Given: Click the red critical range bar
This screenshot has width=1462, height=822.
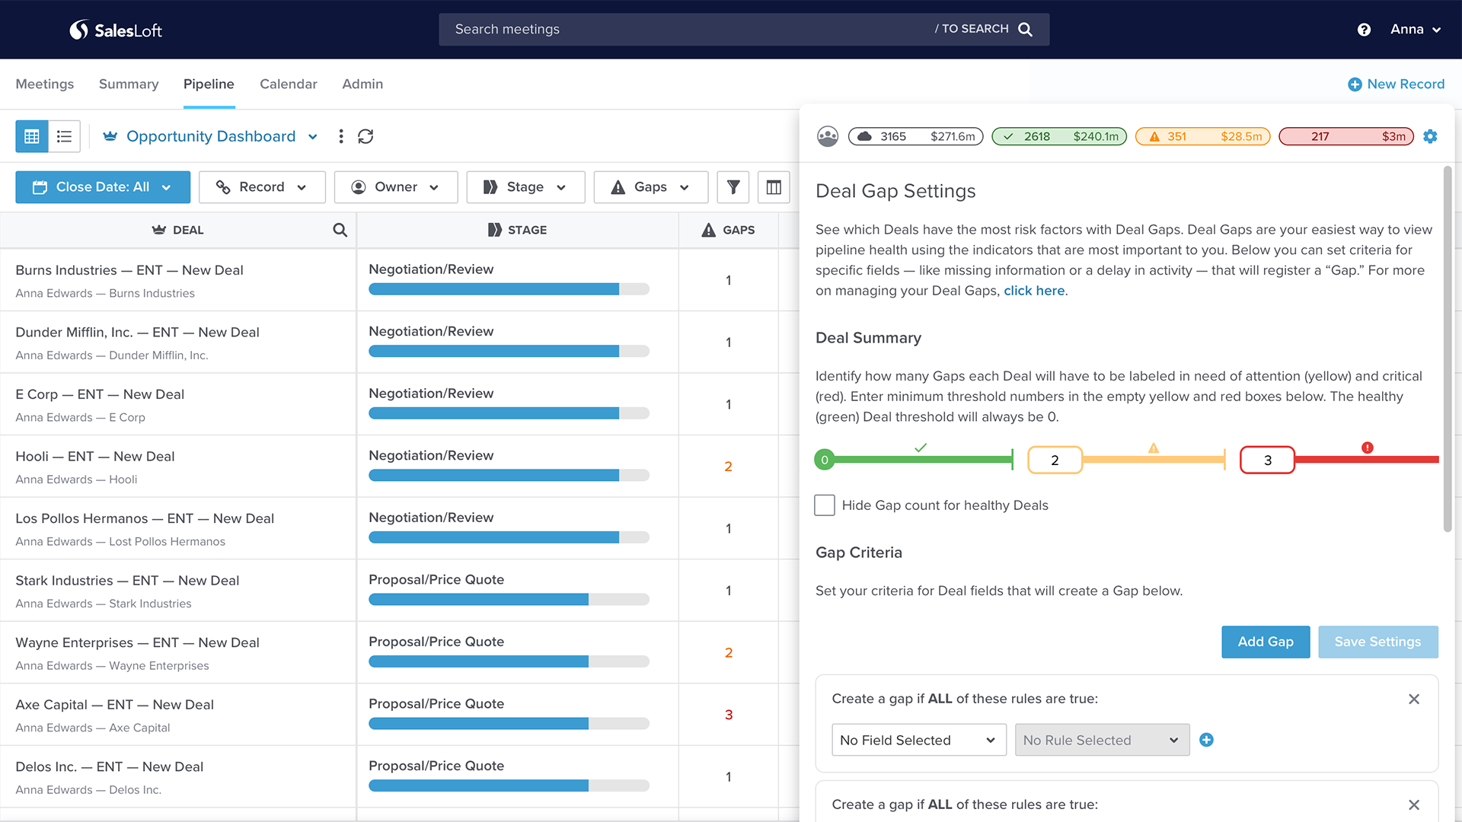Looking at the screenshot, I should point(1367,460).
